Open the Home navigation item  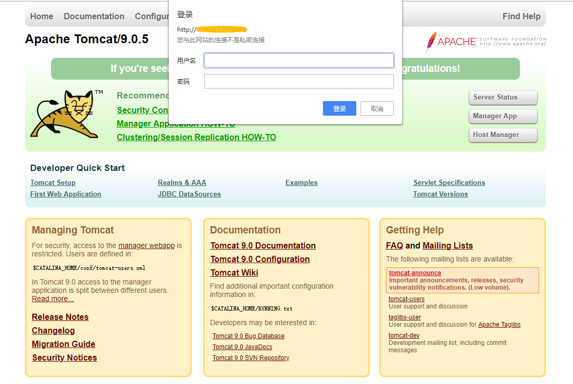tap(42, 17)
